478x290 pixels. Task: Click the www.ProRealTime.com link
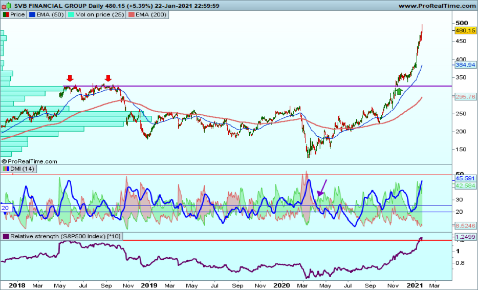[437, 6]
